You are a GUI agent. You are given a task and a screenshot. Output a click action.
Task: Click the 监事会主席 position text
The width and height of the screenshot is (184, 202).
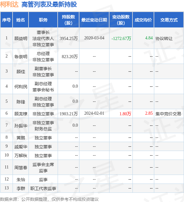pyautogui.click(x=43, y=164)
